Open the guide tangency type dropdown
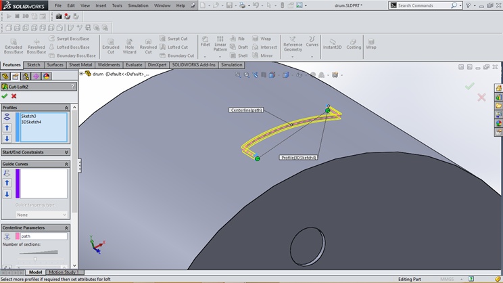Viewport: 503px width, 283px height. (x=41, y=215)
